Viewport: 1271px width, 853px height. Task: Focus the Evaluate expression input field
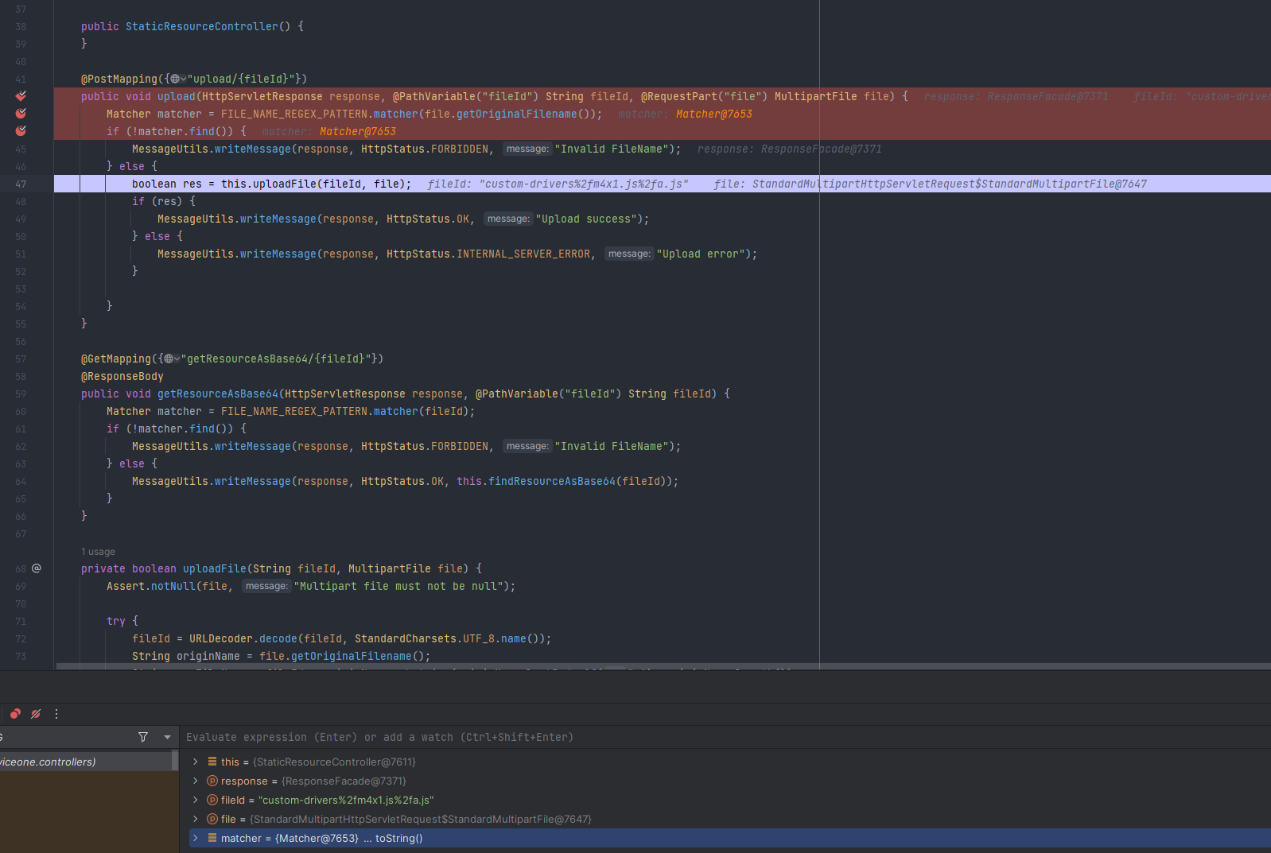[725, 737]
